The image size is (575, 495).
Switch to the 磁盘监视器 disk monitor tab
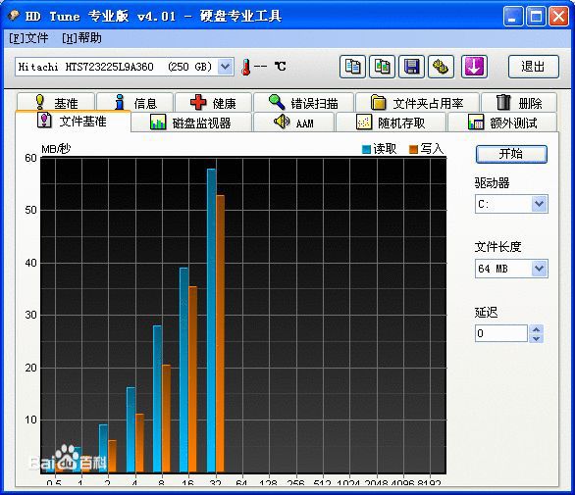click(x=191, y=123)
